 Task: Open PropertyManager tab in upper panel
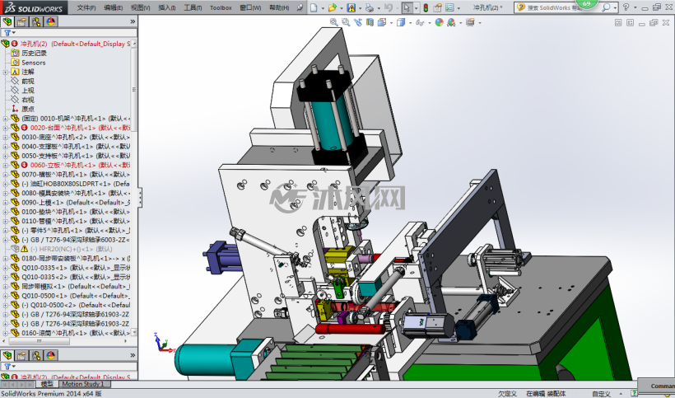coord(22,21)
